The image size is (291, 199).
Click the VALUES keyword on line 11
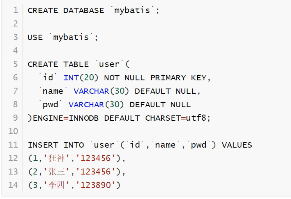click(237, 145)
